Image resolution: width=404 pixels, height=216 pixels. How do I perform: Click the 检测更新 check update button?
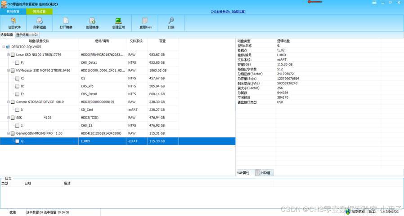point(355,212)
